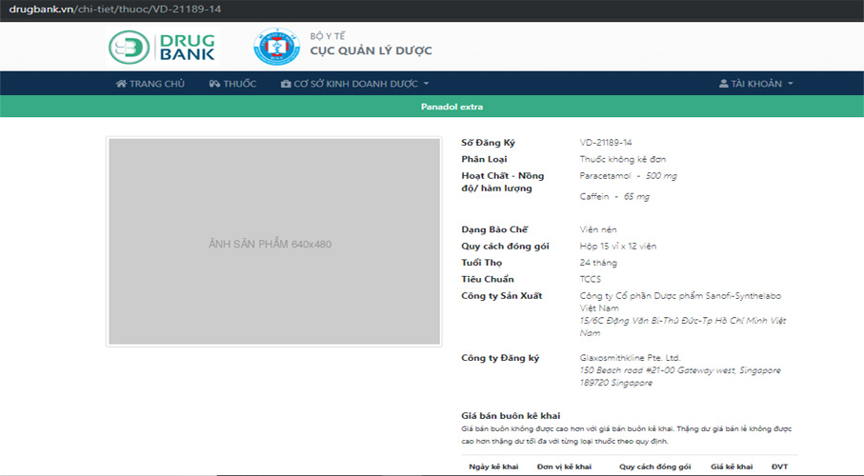This screenshot has height=476, width=864.
Task: Click the 150 Beach road Singapore address
Action: point(680,376)
